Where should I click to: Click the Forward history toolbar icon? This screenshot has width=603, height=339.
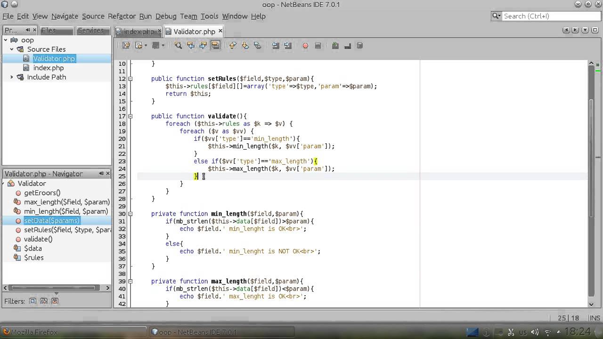click(155, 46)
